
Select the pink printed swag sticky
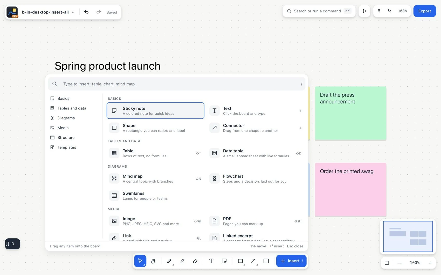[x=350, y=190]
